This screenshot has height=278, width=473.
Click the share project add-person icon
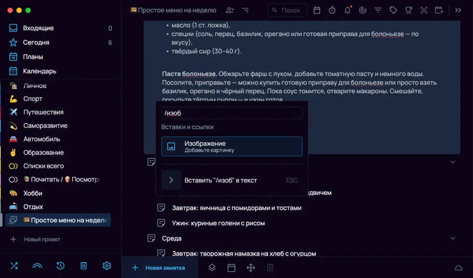click(x=230, y=10)
